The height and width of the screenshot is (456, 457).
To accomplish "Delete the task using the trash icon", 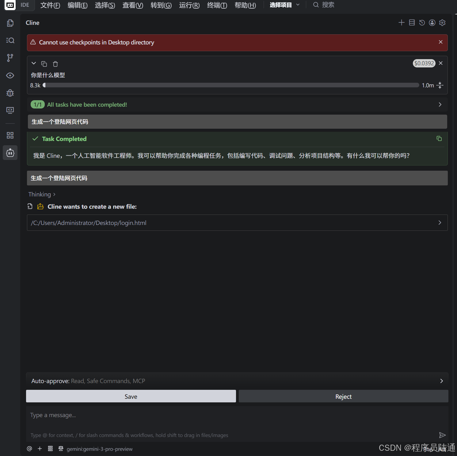I will pos(55,63).
